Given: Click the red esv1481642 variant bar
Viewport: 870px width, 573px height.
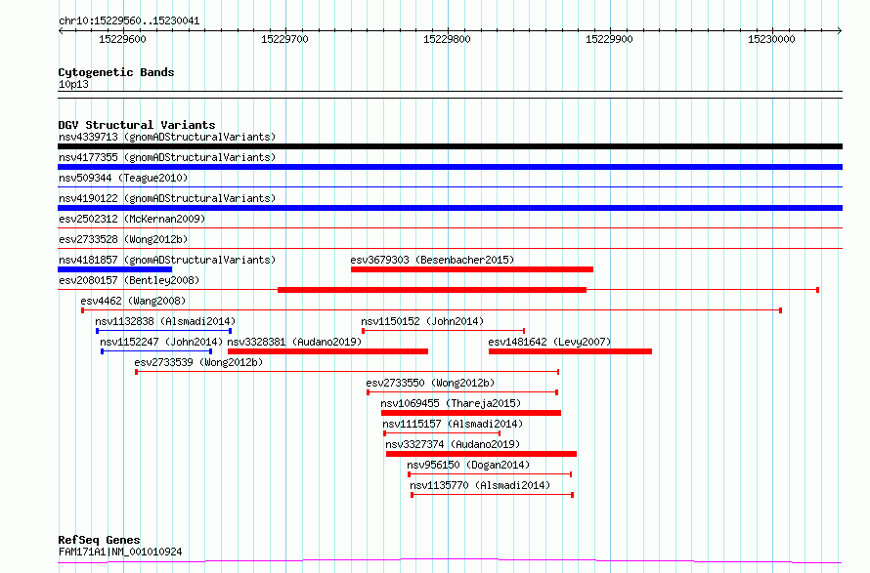Looking at the screenshot, I should (x=570, y=351).
